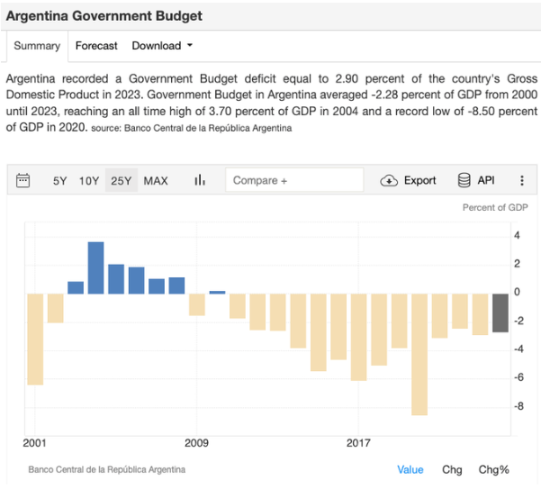Click the source citation in summary paragraph
Viewport: 541px width, 489px height.
192,128
